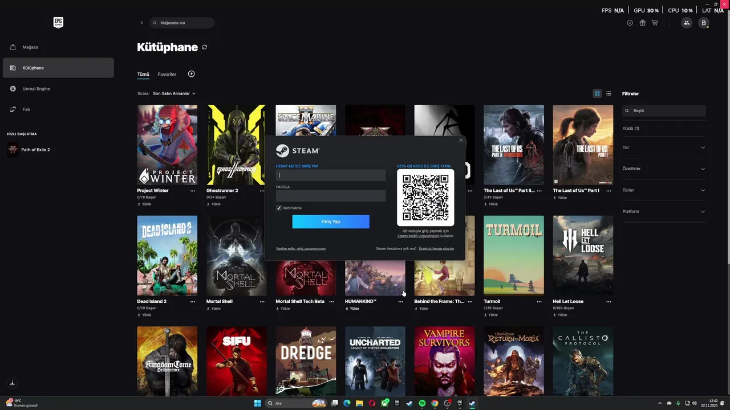Launch Path of Exile 2 from quick launch
This screenshot has width=730, height=410.
click(x=29, y=150)
